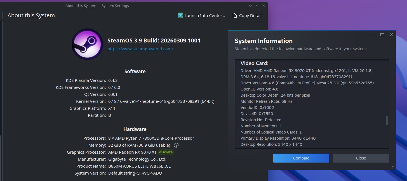
Task: Minimize the Steam System Information window
Action: 373,35
